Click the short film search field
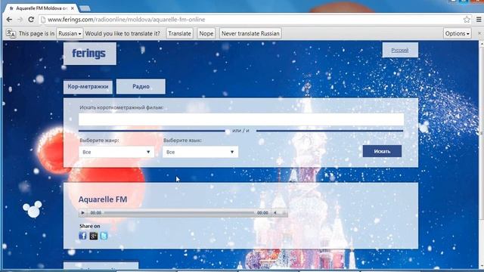This screenshot has width=484, height=272. point(241,119)
